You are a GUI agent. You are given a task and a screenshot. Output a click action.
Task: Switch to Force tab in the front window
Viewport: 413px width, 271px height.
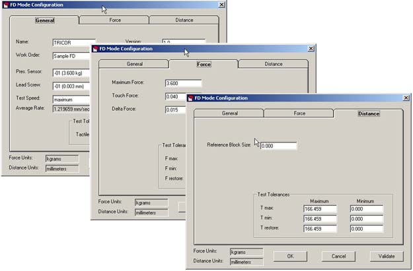pyautogui.click(x=299, y=113)
